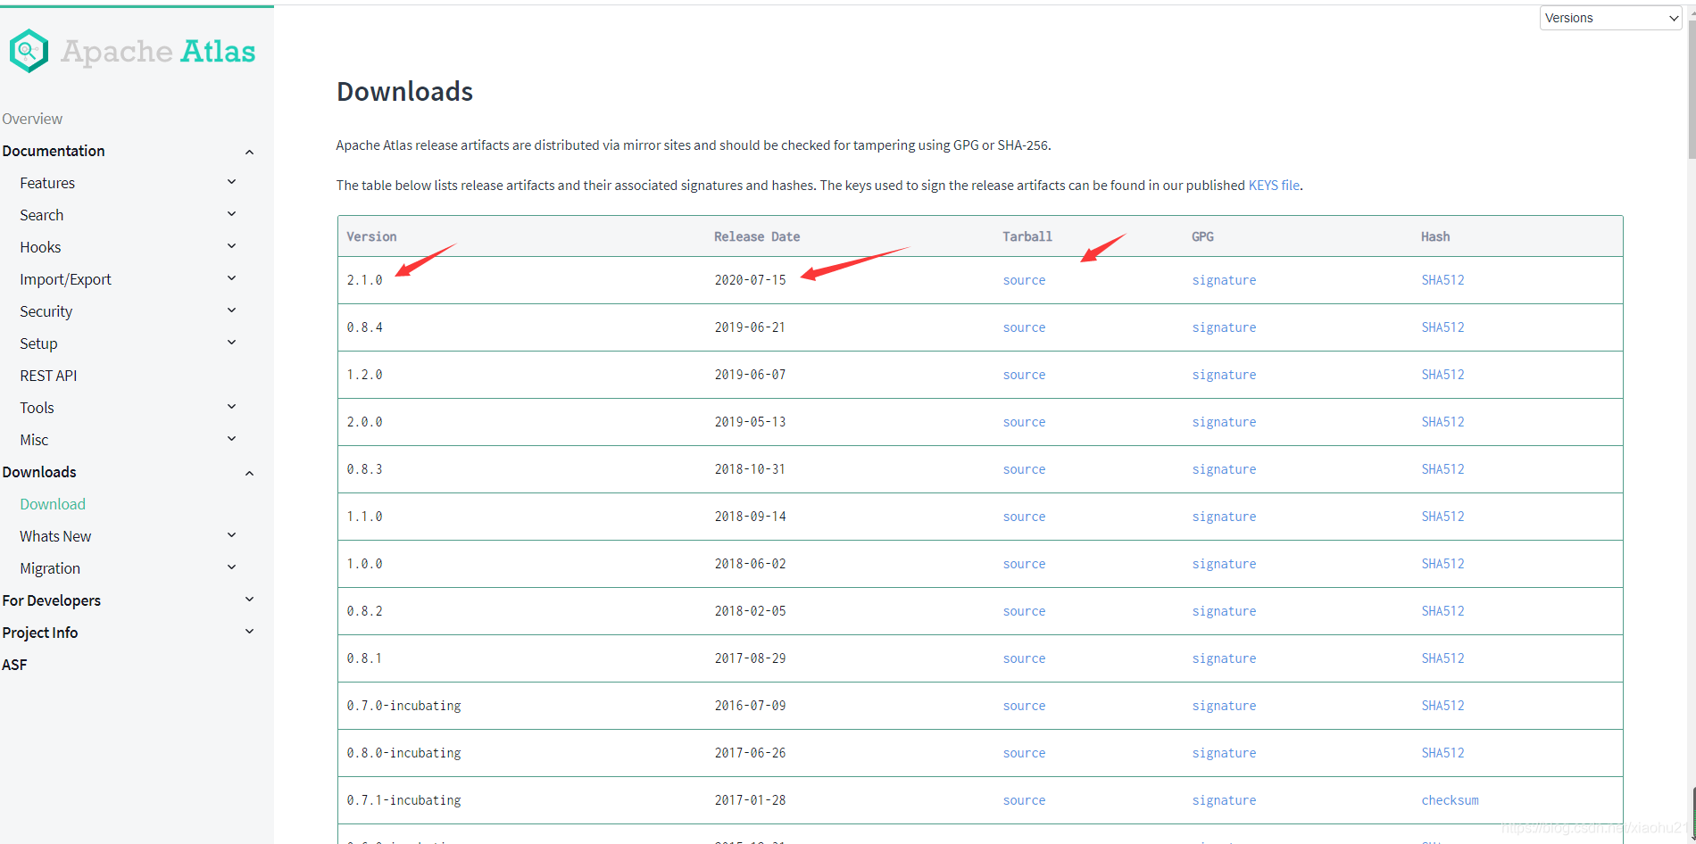This screenshot has height=844, width=1696.
Task: Click the Tarball column header
Action: tap(1027, 236)
